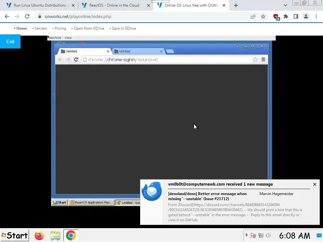The height and width of the screenshot is (242, 323).
Task: Open the volume speaker tray icon
Action: click(x=268, y=235)
